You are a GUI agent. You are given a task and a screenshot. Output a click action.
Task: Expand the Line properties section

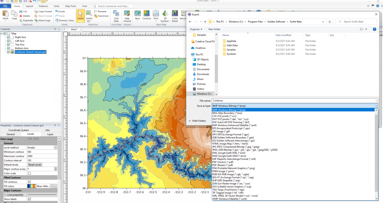4,195
